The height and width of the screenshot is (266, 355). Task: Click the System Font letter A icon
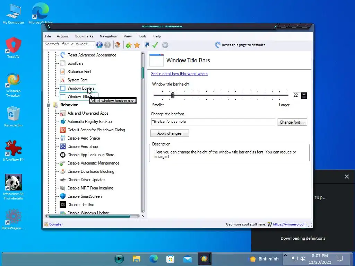click(63, 80)
